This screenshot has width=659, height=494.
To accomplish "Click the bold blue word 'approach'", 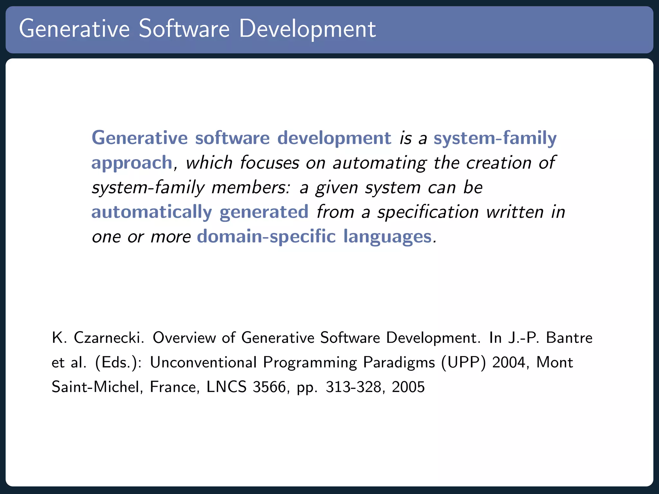I will pyautogui.click(x=132, y=163).
